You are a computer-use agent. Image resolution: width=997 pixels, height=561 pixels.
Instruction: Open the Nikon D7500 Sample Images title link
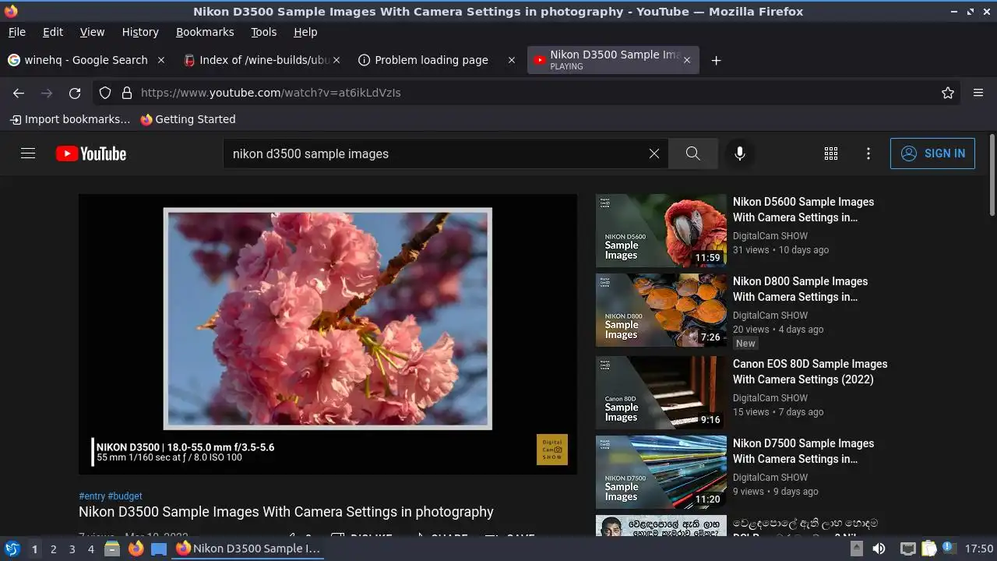click(x=803, y=451)
